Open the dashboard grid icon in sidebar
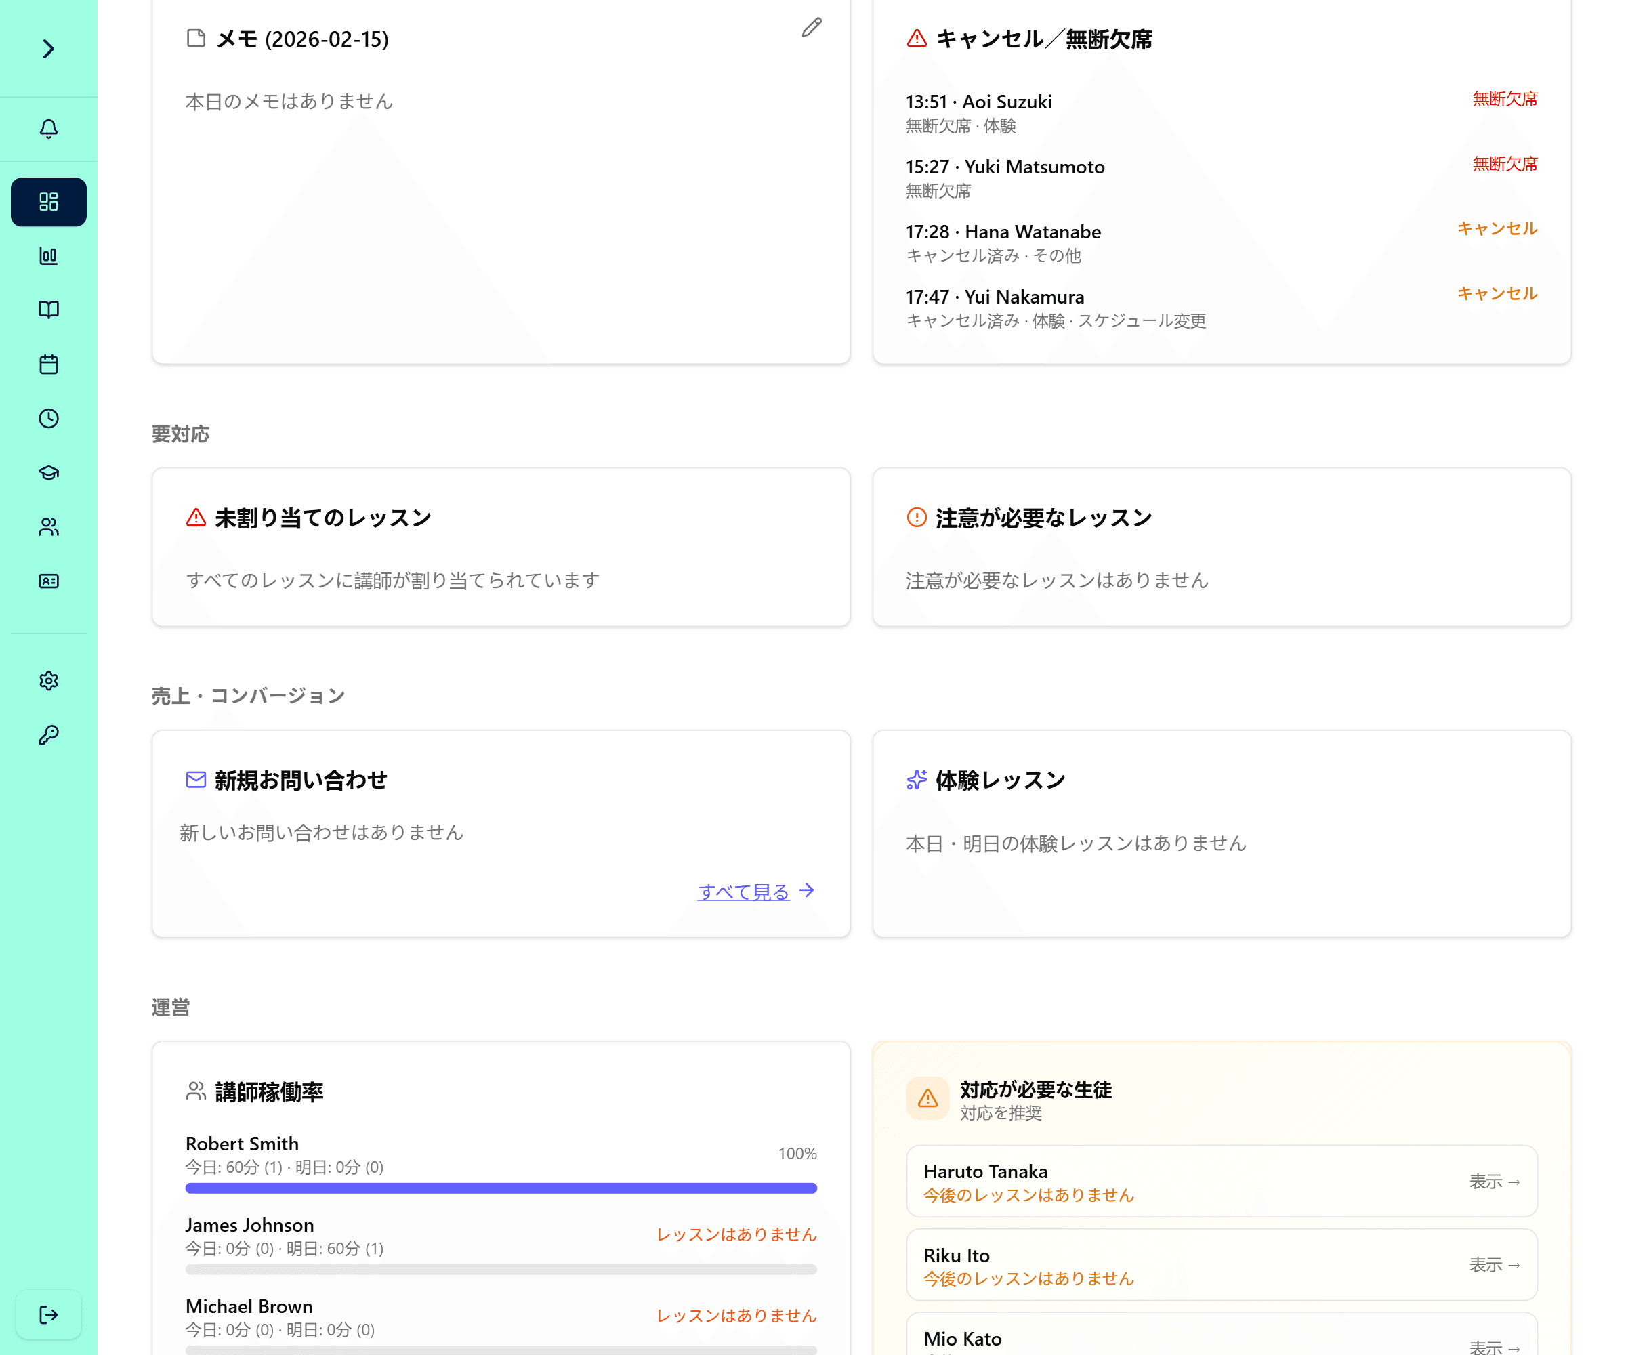 click(x=48, y=201)
